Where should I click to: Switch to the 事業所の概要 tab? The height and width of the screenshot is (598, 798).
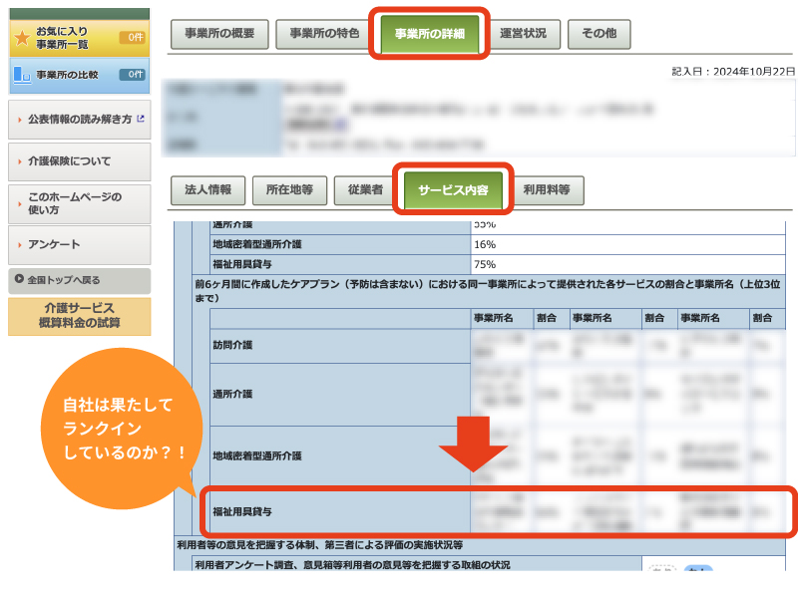click(219, 33)
